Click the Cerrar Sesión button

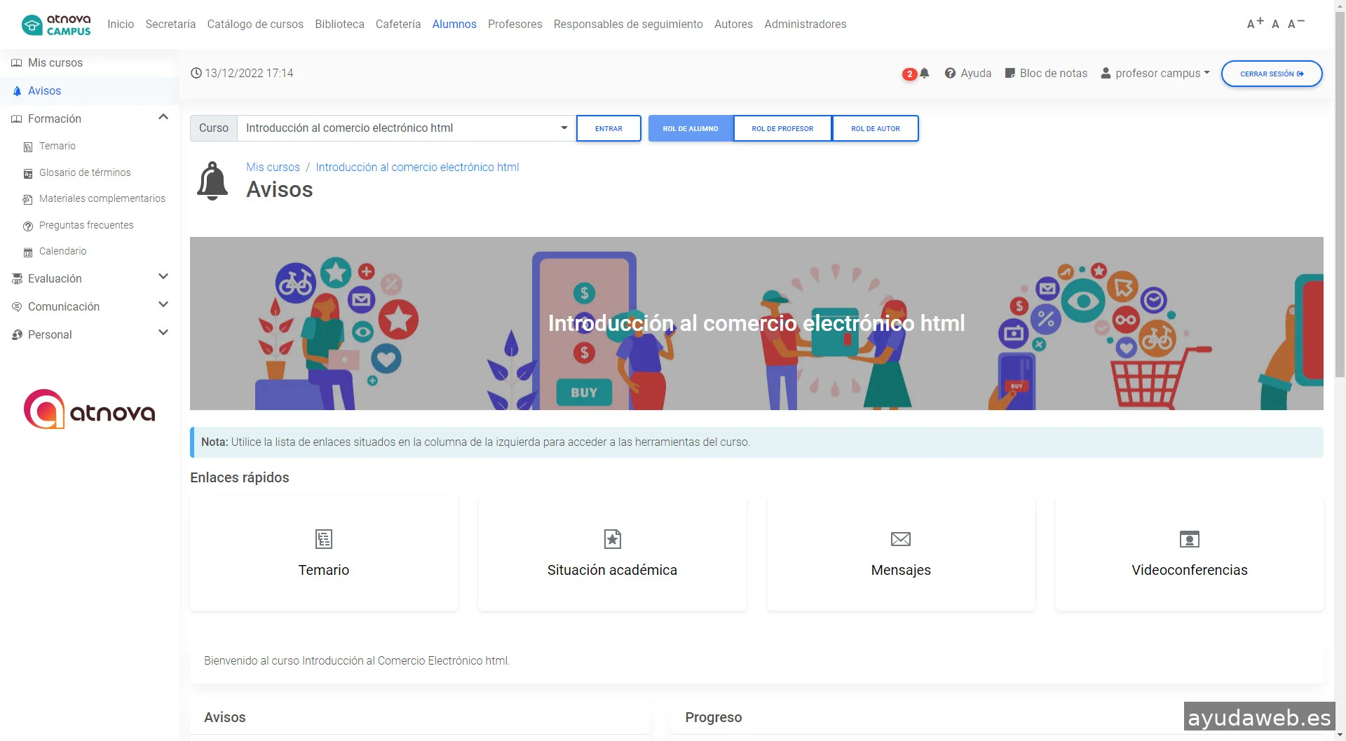1271,74
